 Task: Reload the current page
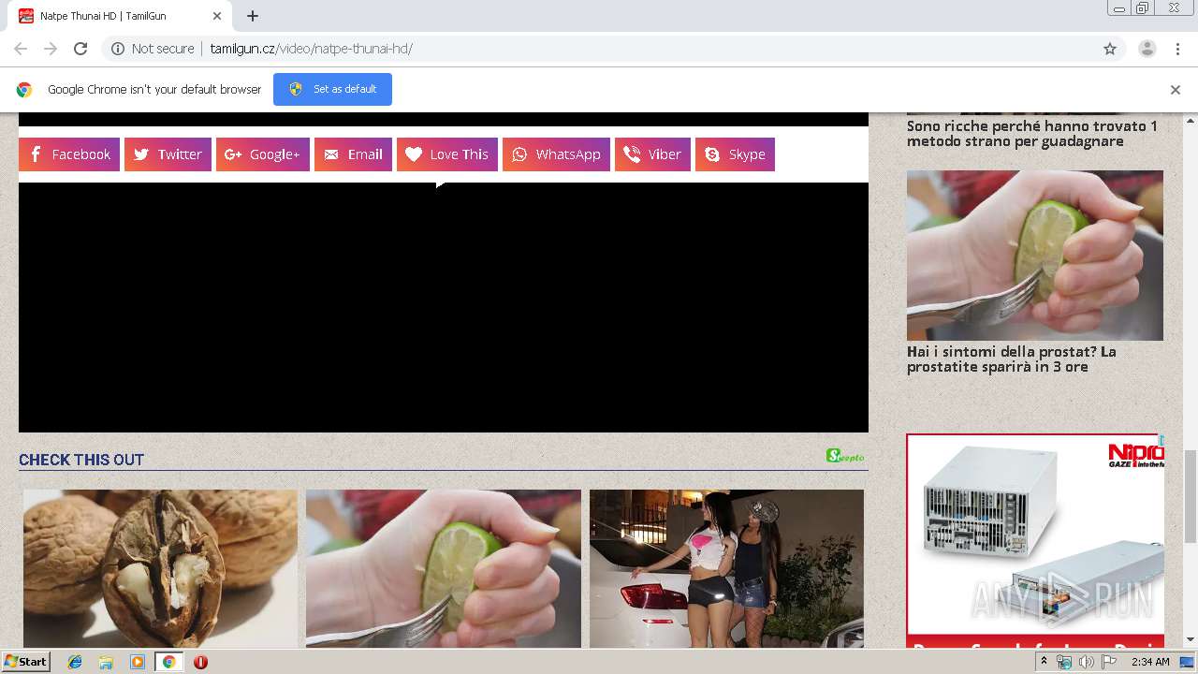click(x=80, y=49)
